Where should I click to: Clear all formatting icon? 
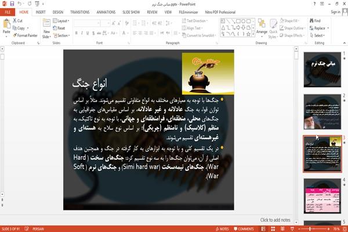coord(127,23)
